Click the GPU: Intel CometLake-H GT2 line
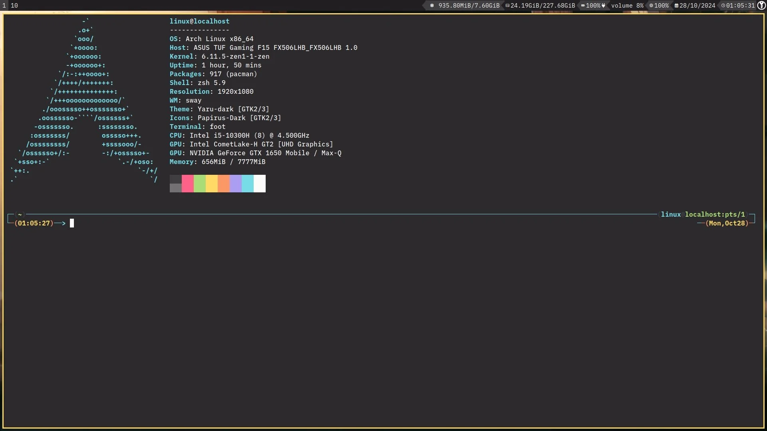This screenshot has width=767, height=431. point(251,144)
